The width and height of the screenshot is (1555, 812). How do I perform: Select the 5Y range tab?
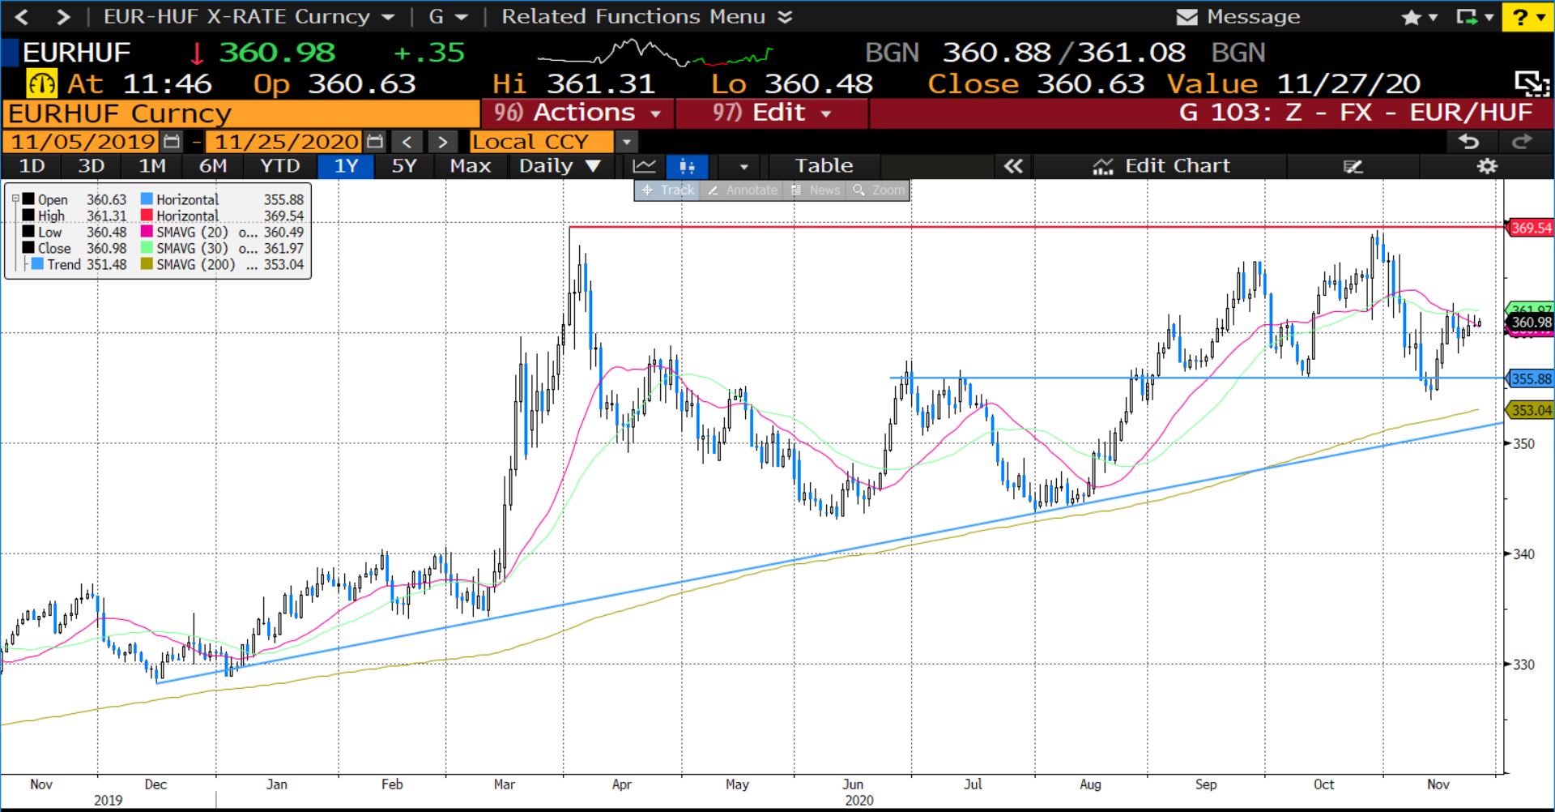(403, 166)
